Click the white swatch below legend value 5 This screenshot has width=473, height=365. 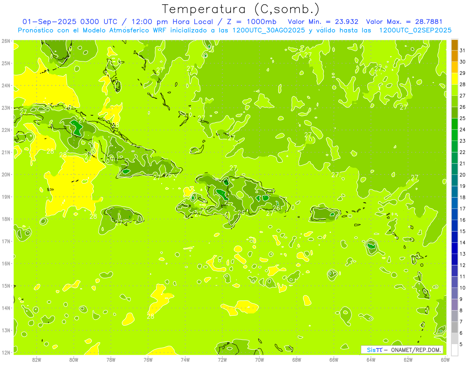tap(454, 350)
